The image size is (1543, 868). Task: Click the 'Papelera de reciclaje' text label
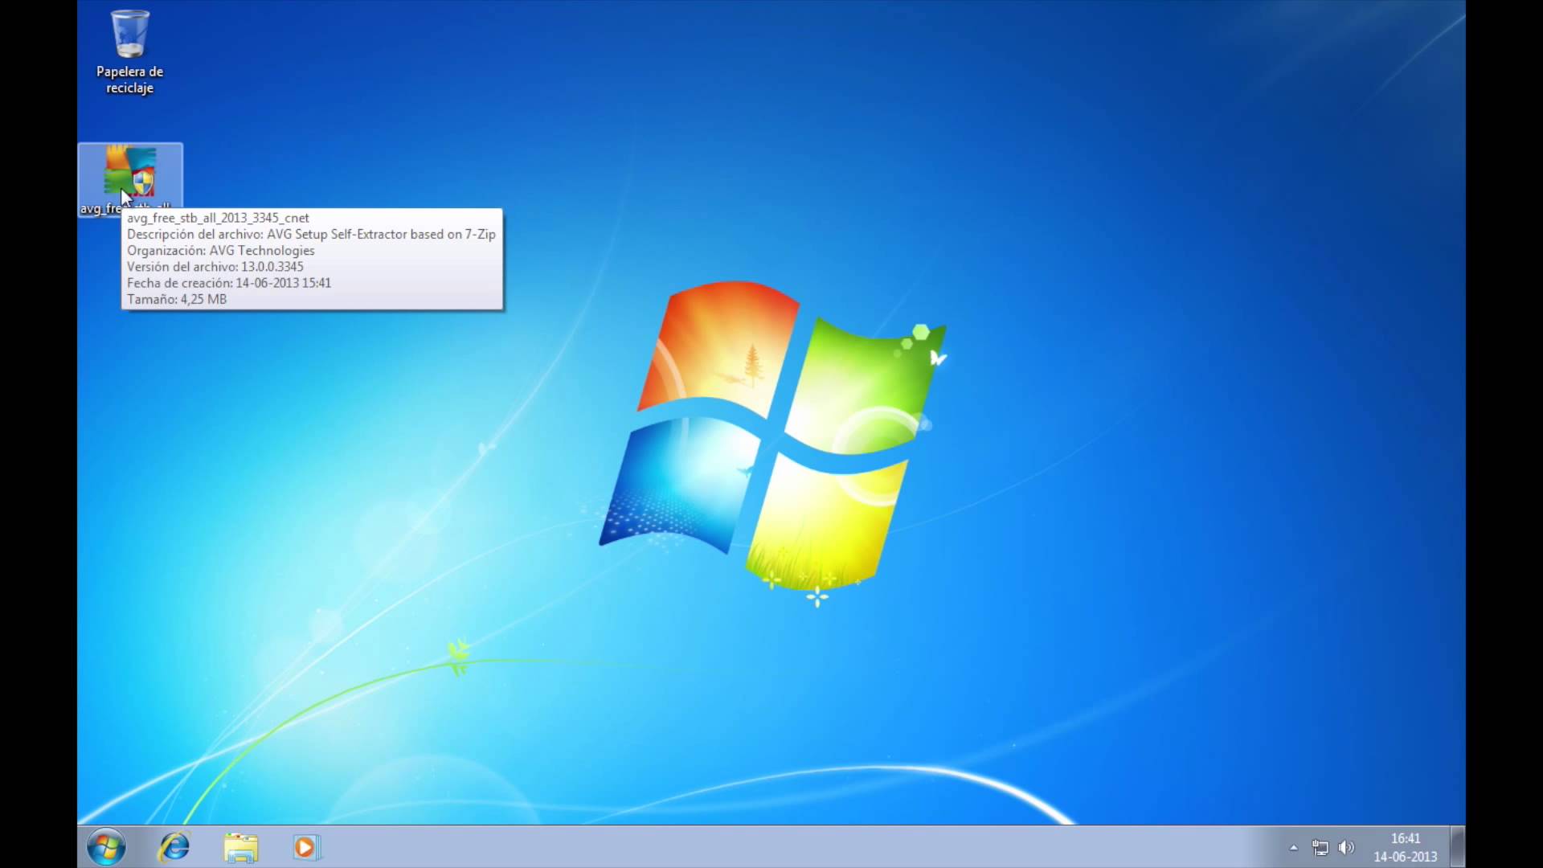(129, 80)
